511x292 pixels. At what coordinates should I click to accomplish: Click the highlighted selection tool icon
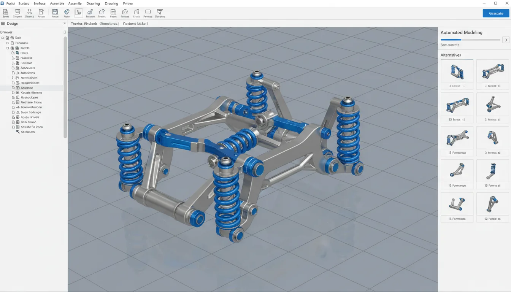pos(78,13)
